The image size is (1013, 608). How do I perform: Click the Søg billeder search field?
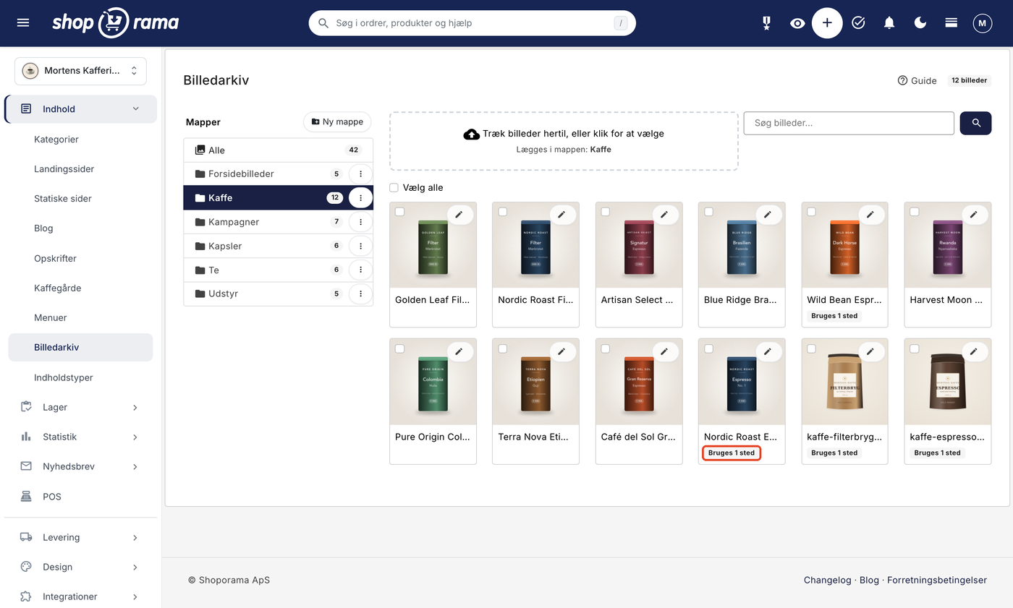click(849, 123)
